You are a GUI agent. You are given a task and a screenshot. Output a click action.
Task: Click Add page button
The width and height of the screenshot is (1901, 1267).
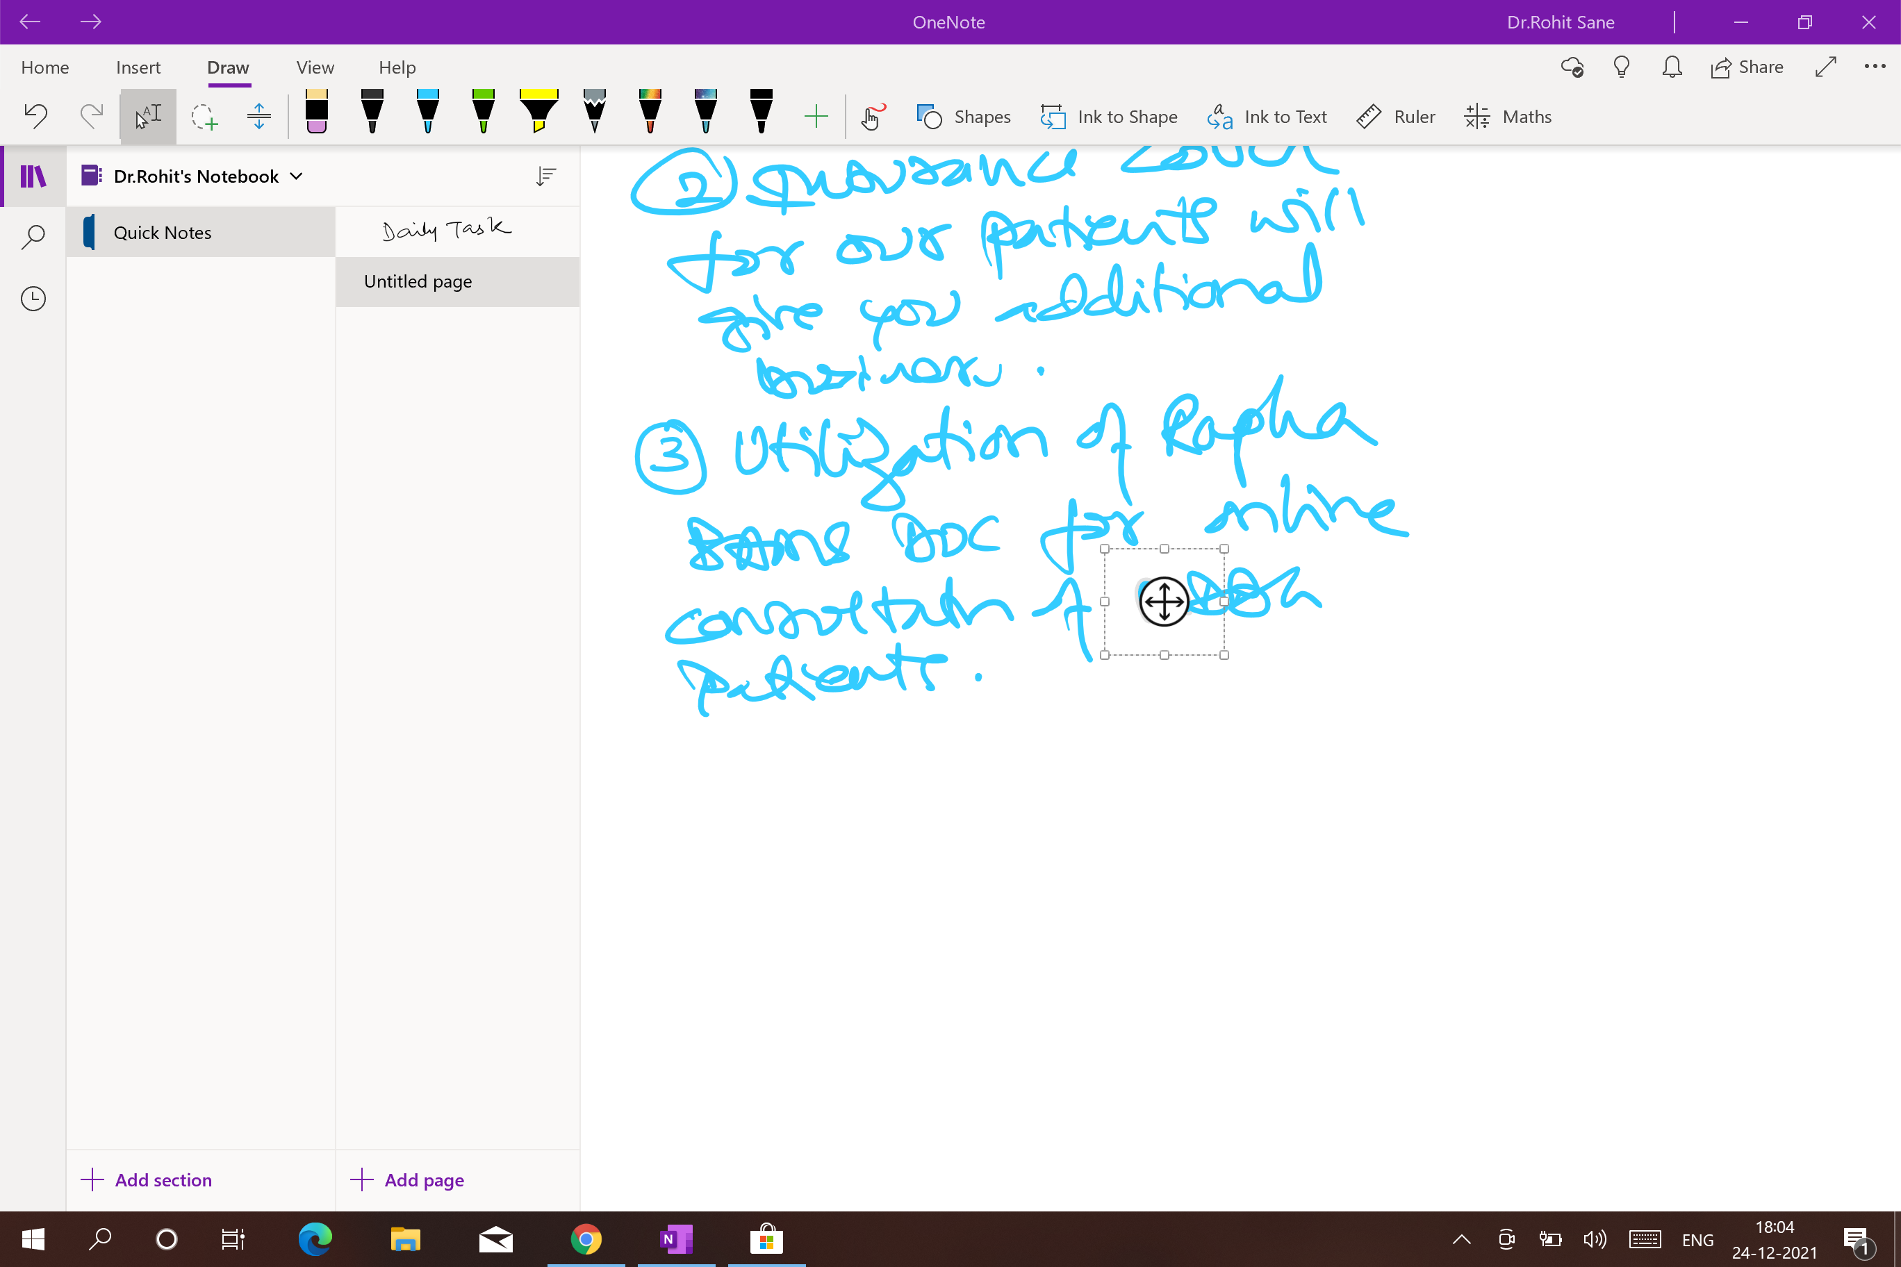(x=407, y=1179)
